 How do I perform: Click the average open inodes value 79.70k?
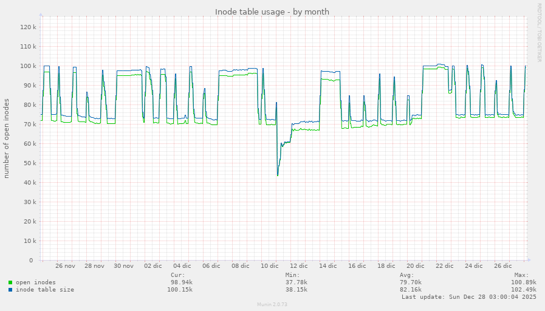[x=411, y=282]
